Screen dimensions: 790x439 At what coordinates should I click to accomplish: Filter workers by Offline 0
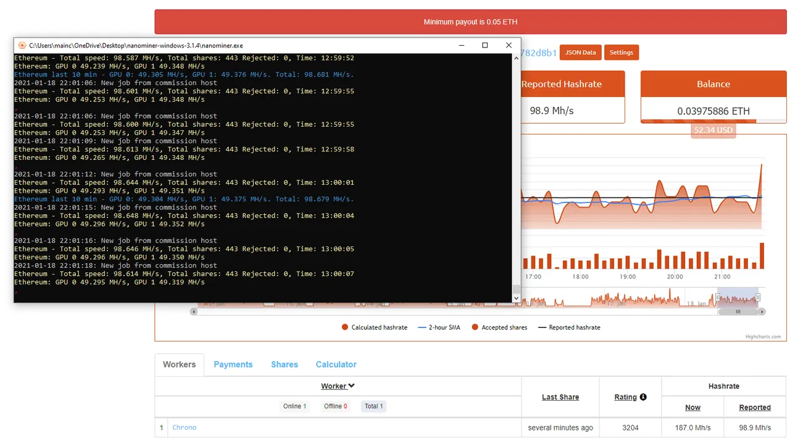pyautogui.click(x=335, y=406)
